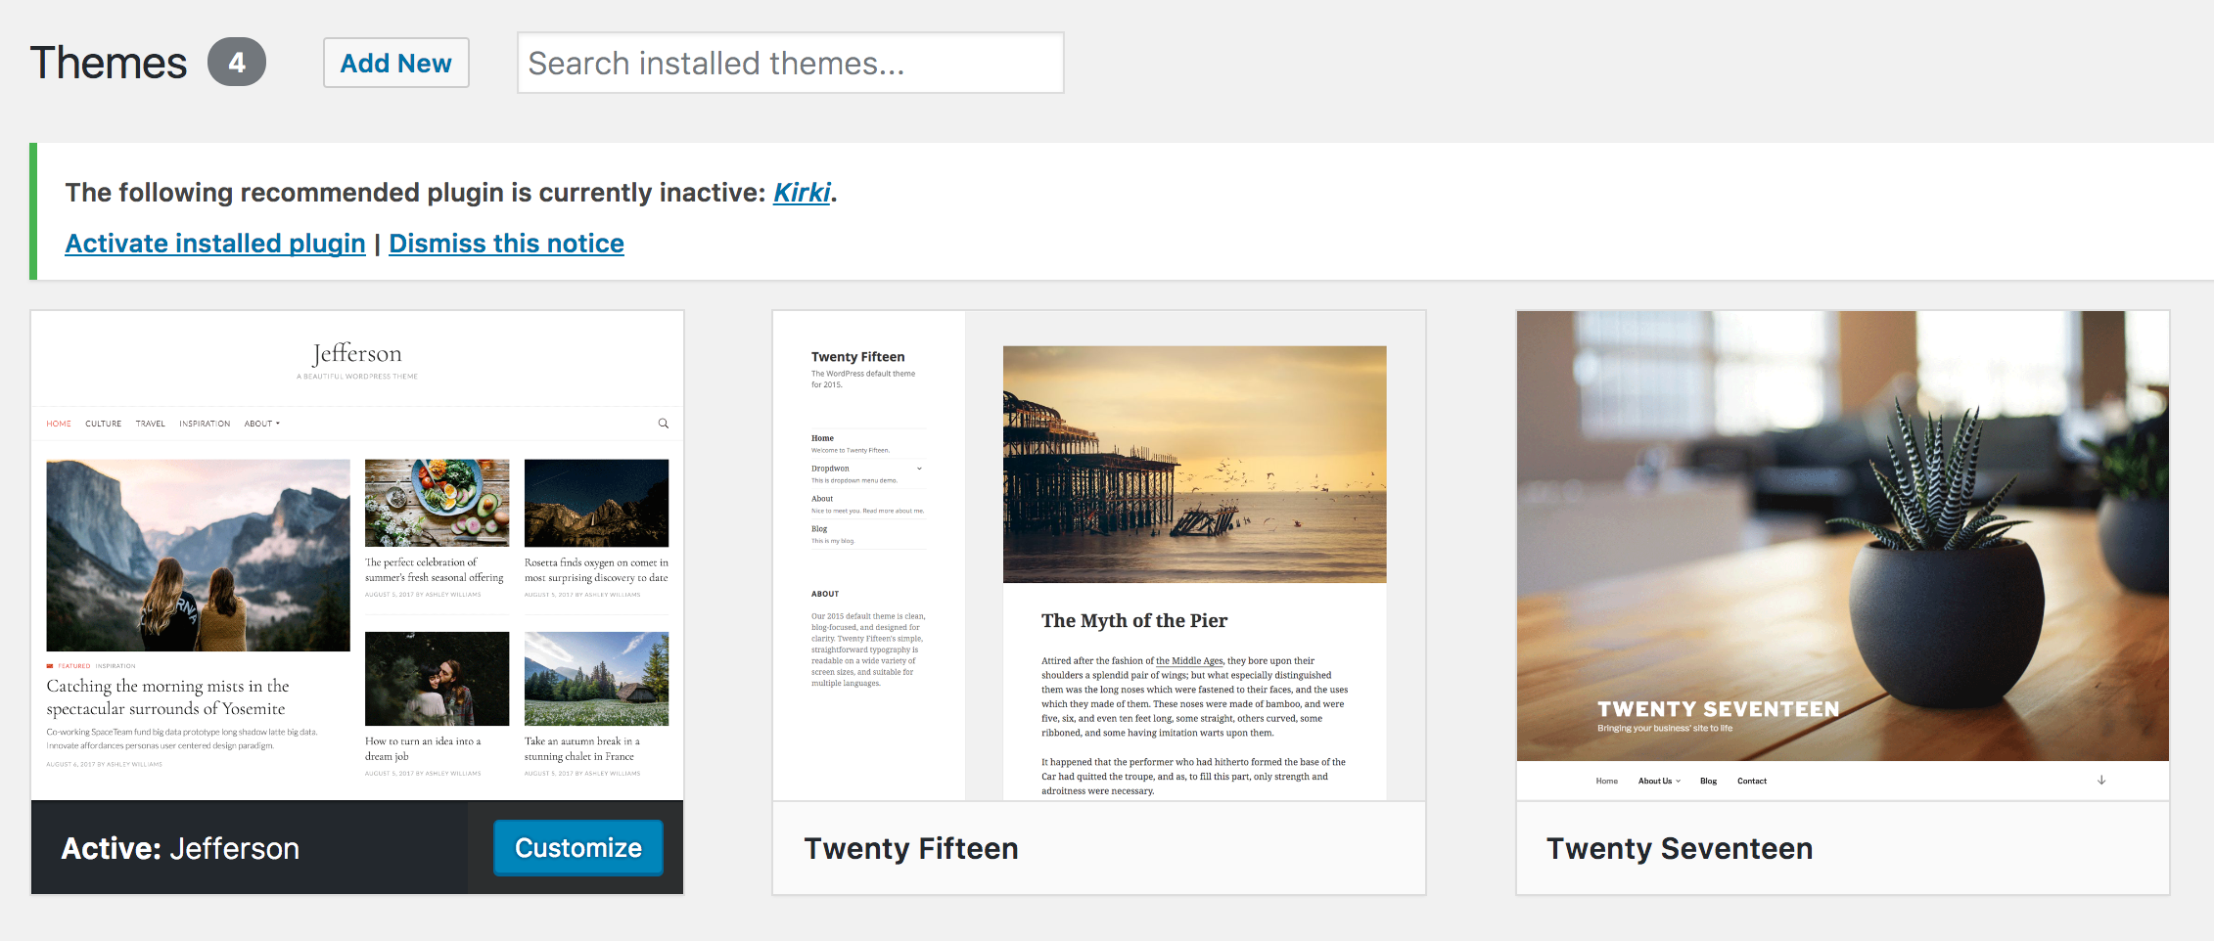
Task: Click CULTURE in Jefferson preview menu
Action: (104, 424)
